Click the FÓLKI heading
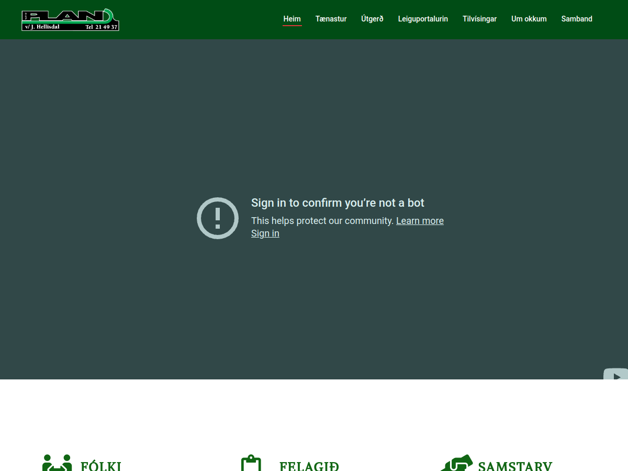 (x=101, y=466)
